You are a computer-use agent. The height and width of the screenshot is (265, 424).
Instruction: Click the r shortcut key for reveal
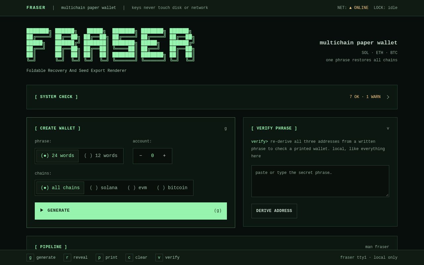pyautogui.click(x=67, y=258)
